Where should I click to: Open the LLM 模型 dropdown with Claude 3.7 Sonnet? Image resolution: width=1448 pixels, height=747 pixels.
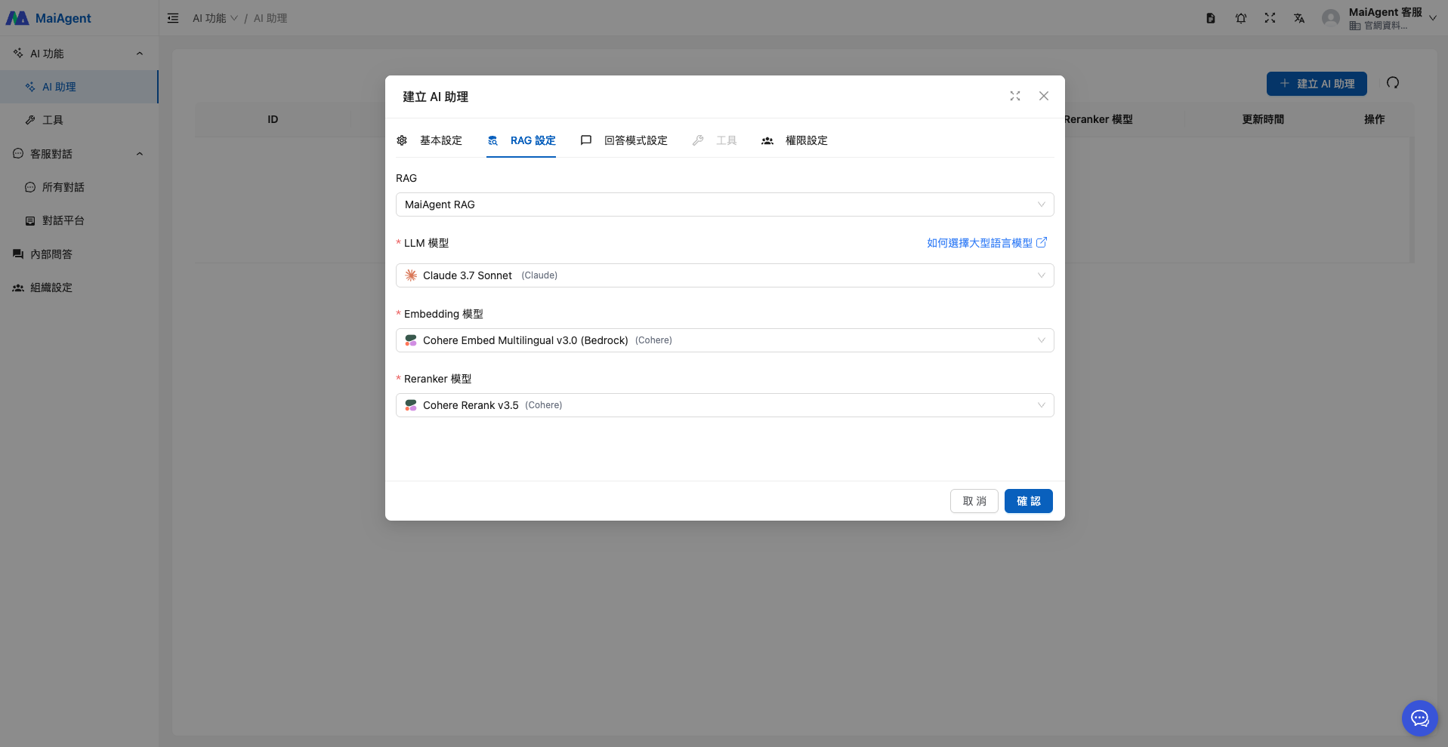click(x=724, y=275)
